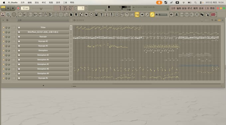Click the right arrow icon in toolbar
The width and height of the screenshot is (226, 125).
click(142, 15)
